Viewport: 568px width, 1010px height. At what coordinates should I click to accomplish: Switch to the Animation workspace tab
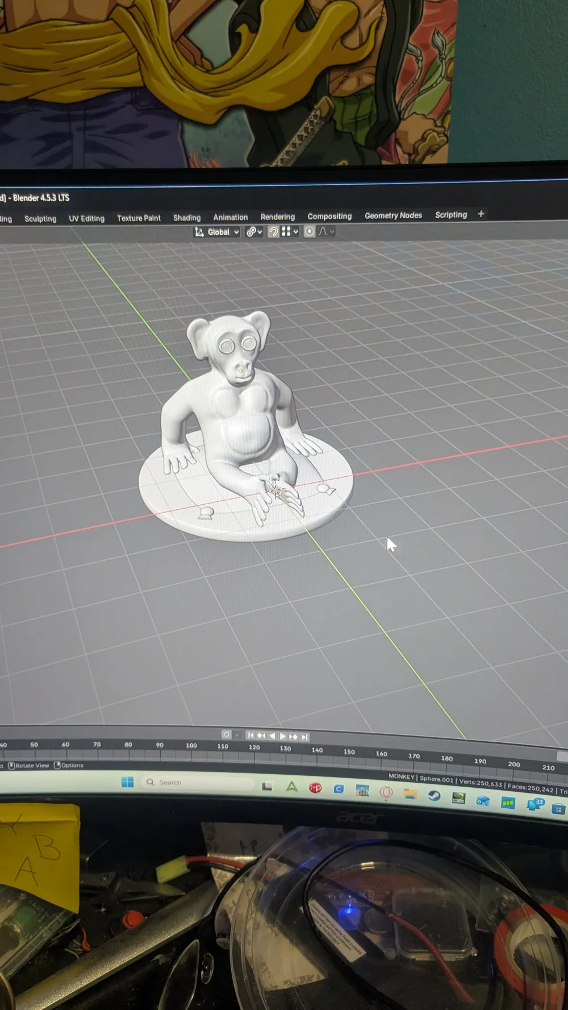[x=231, y=217]
